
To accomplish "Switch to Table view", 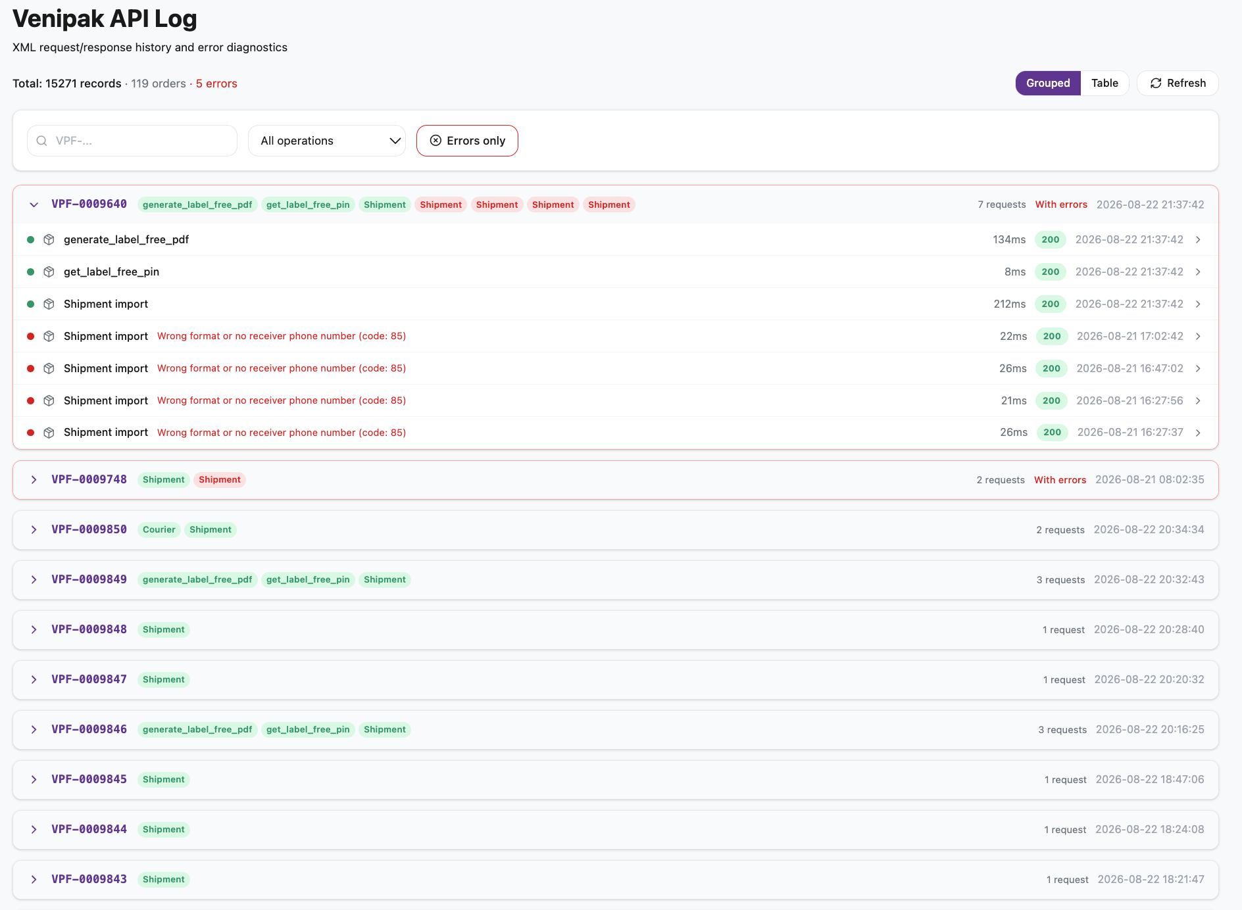I will (1105, 83).
